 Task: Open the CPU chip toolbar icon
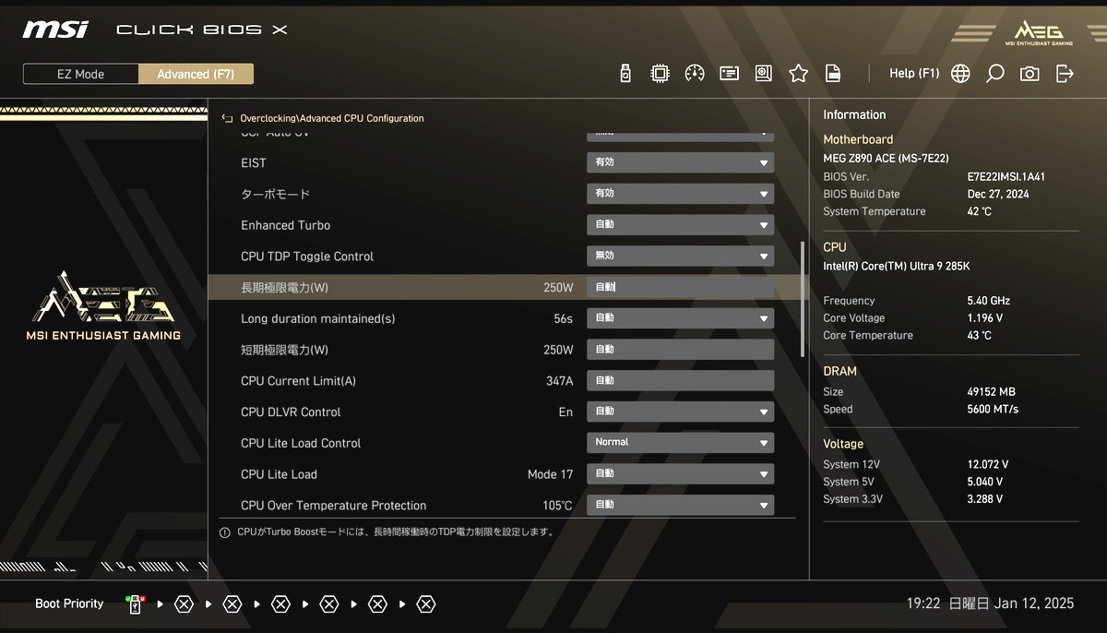tap(660, 74)
